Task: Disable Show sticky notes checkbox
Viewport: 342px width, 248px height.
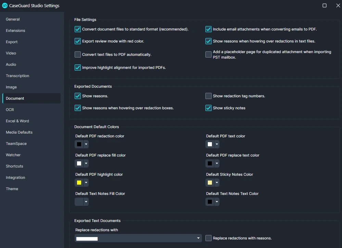Action: click(208, 108)
